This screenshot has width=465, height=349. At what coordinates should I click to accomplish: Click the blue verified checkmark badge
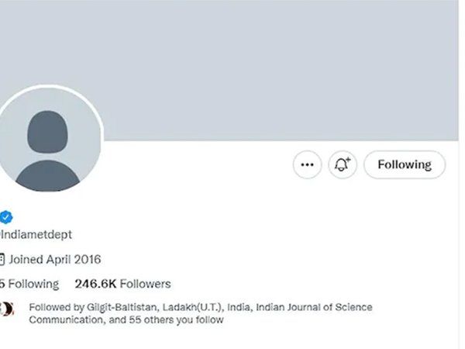coord(5,216)
